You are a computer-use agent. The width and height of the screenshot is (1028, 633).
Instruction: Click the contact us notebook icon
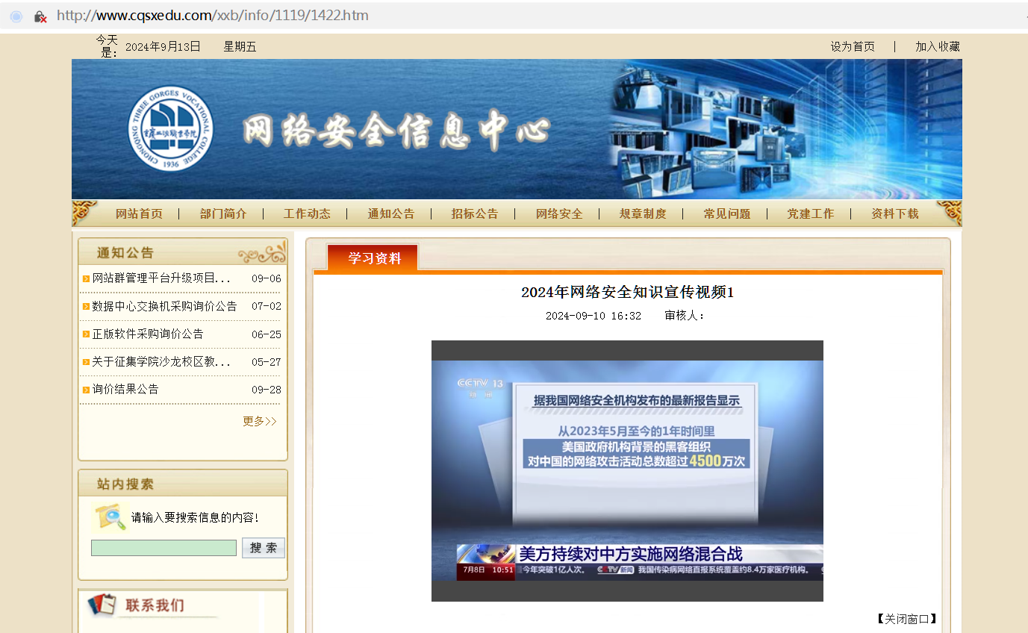102,604
